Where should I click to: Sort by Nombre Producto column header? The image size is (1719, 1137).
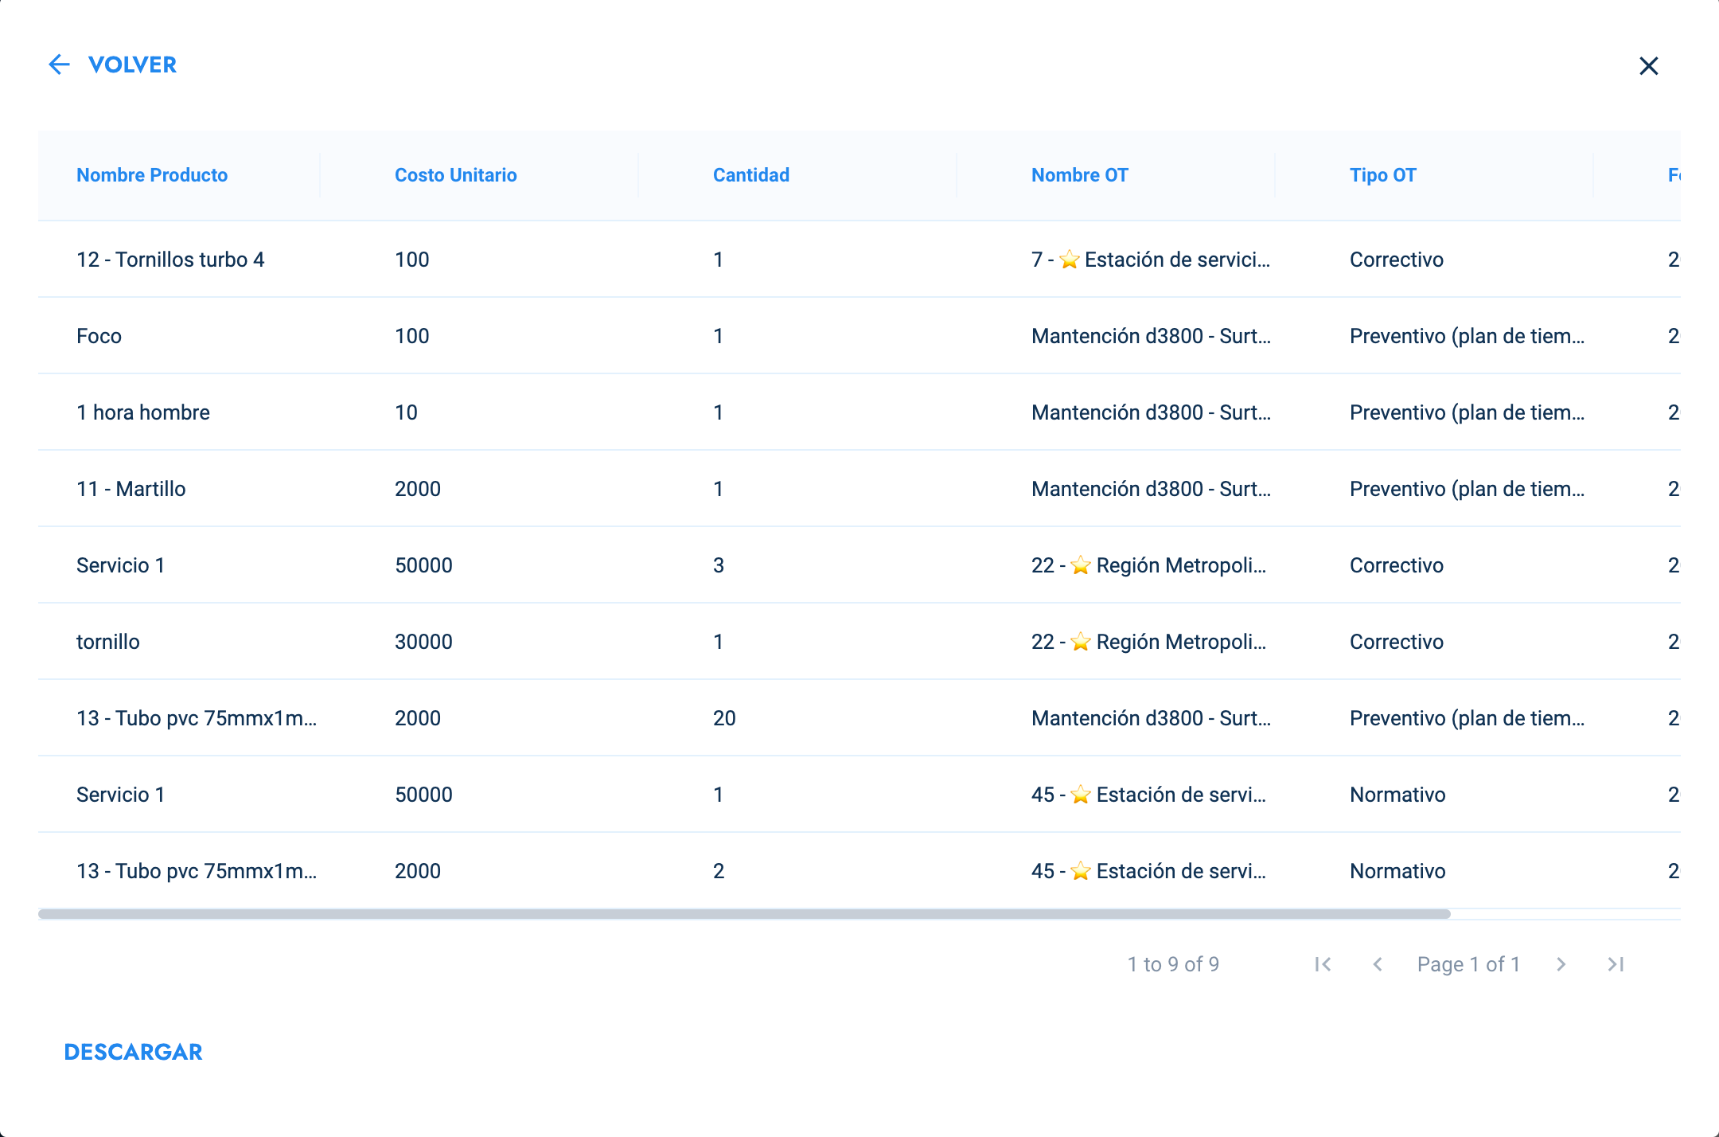click(152, 175)
